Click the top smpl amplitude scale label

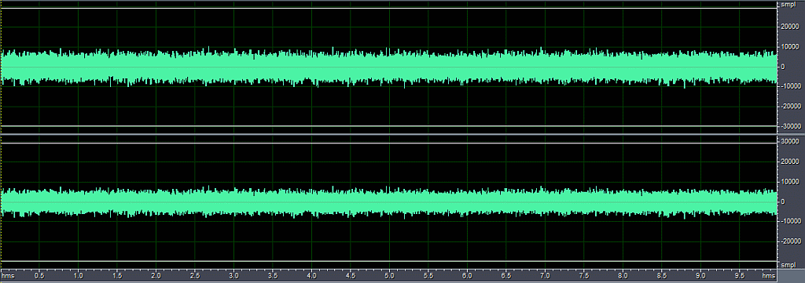pyautogui.click(x=788, y=5)
